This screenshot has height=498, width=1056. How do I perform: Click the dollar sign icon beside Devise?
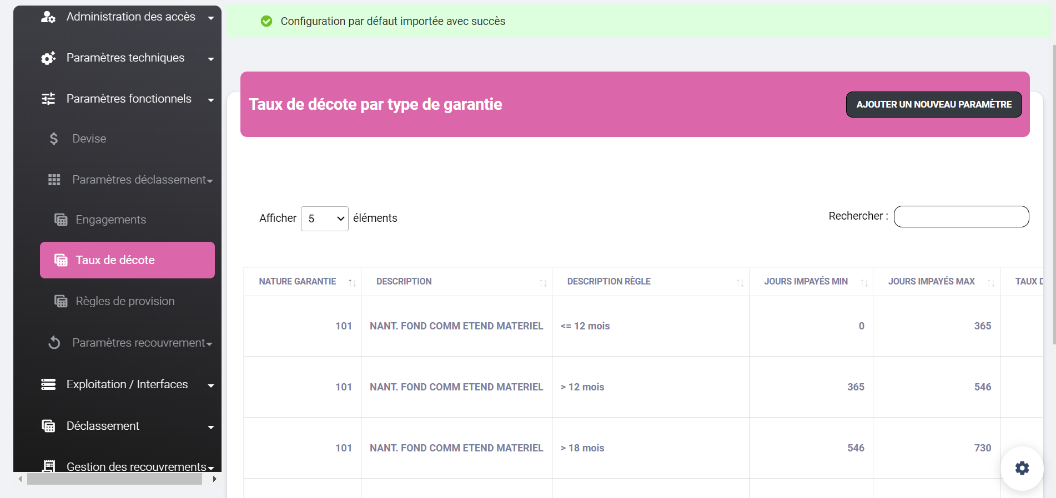[54, 139]
